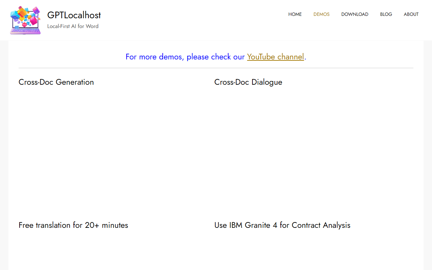Image resolution: width=432 pixels, height=270 pixels.
Task: Click the 'Local-First AI for Word' tagline
Action: (x=73, y=26)
